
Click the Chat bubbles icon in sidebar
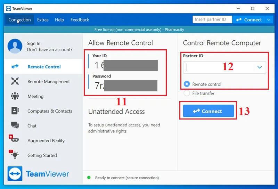pyautogui.click(x=15, y=125)
